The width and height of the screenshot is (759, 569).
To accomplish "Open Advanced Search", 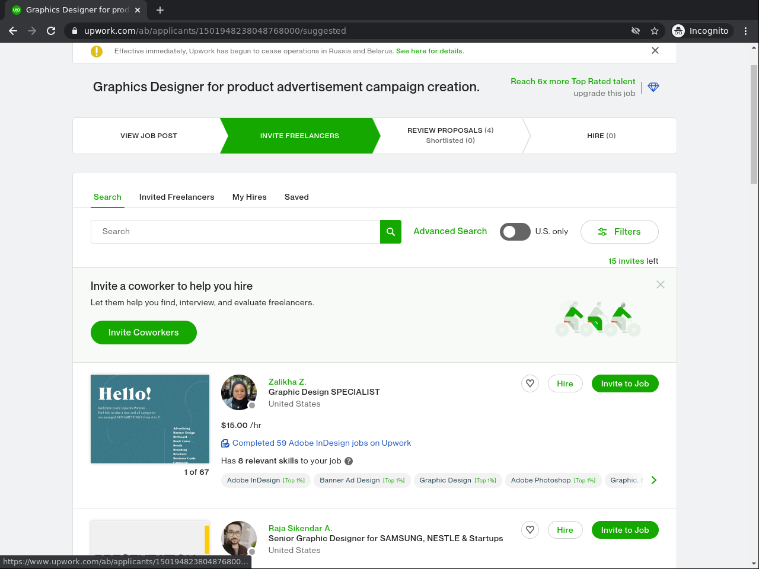I will click(450, 231).
